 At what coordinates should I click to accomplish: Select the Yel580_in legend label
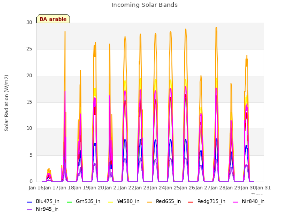coord(128,202)
